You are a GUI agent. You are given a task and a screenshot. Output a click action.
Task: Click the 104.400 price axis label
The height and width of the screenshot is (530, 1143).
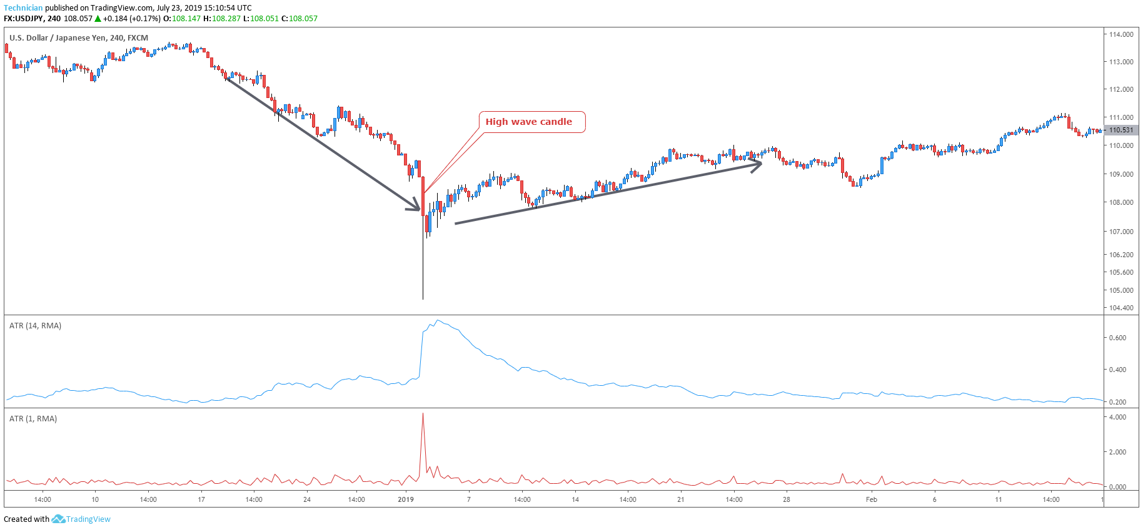[x=1120, y=308]
